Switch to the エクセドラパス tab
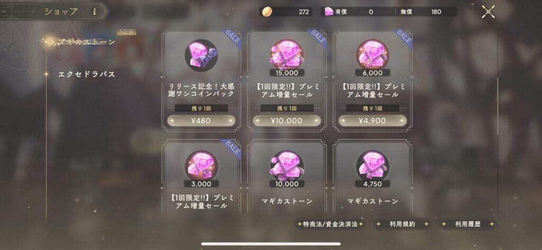Viewport: 542px width, 250px height. click(86, 74)
